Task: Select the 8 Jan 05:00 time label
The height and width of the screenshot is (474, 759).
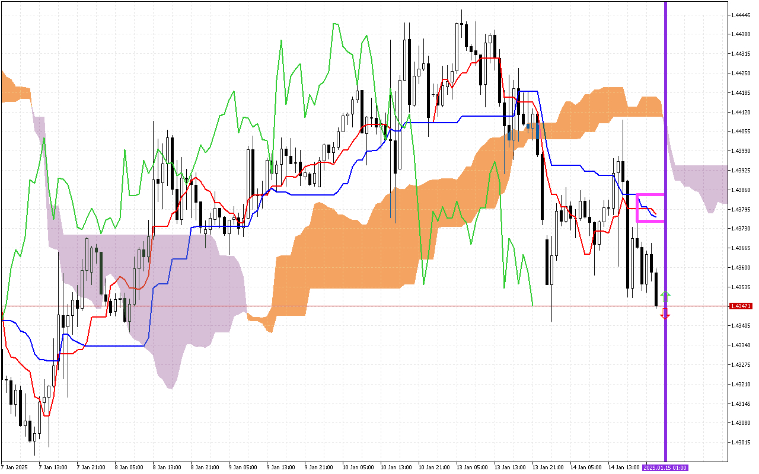Action: 129,467
